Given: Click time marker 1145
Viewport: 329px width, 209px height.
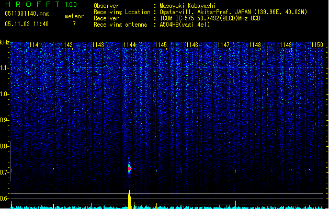Looking at the screenshot, I should 161,45.
